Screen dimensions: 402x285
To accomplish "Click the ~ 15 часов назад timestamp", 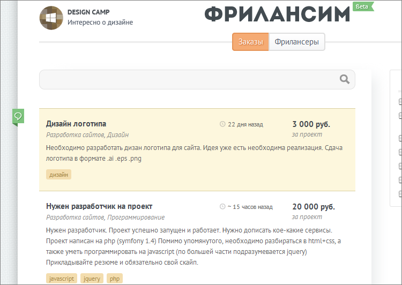I will 250,207.
